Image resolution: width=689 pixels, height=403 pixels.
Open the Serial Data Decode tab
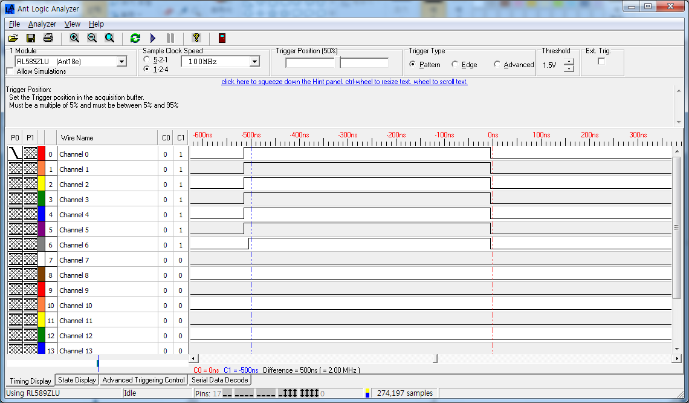click(219, 380)
